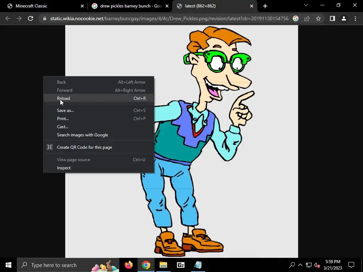363x272 pixels.
Task: Choose Cast... from context menu
Action: pyautogui.click(x=99, y=127)
